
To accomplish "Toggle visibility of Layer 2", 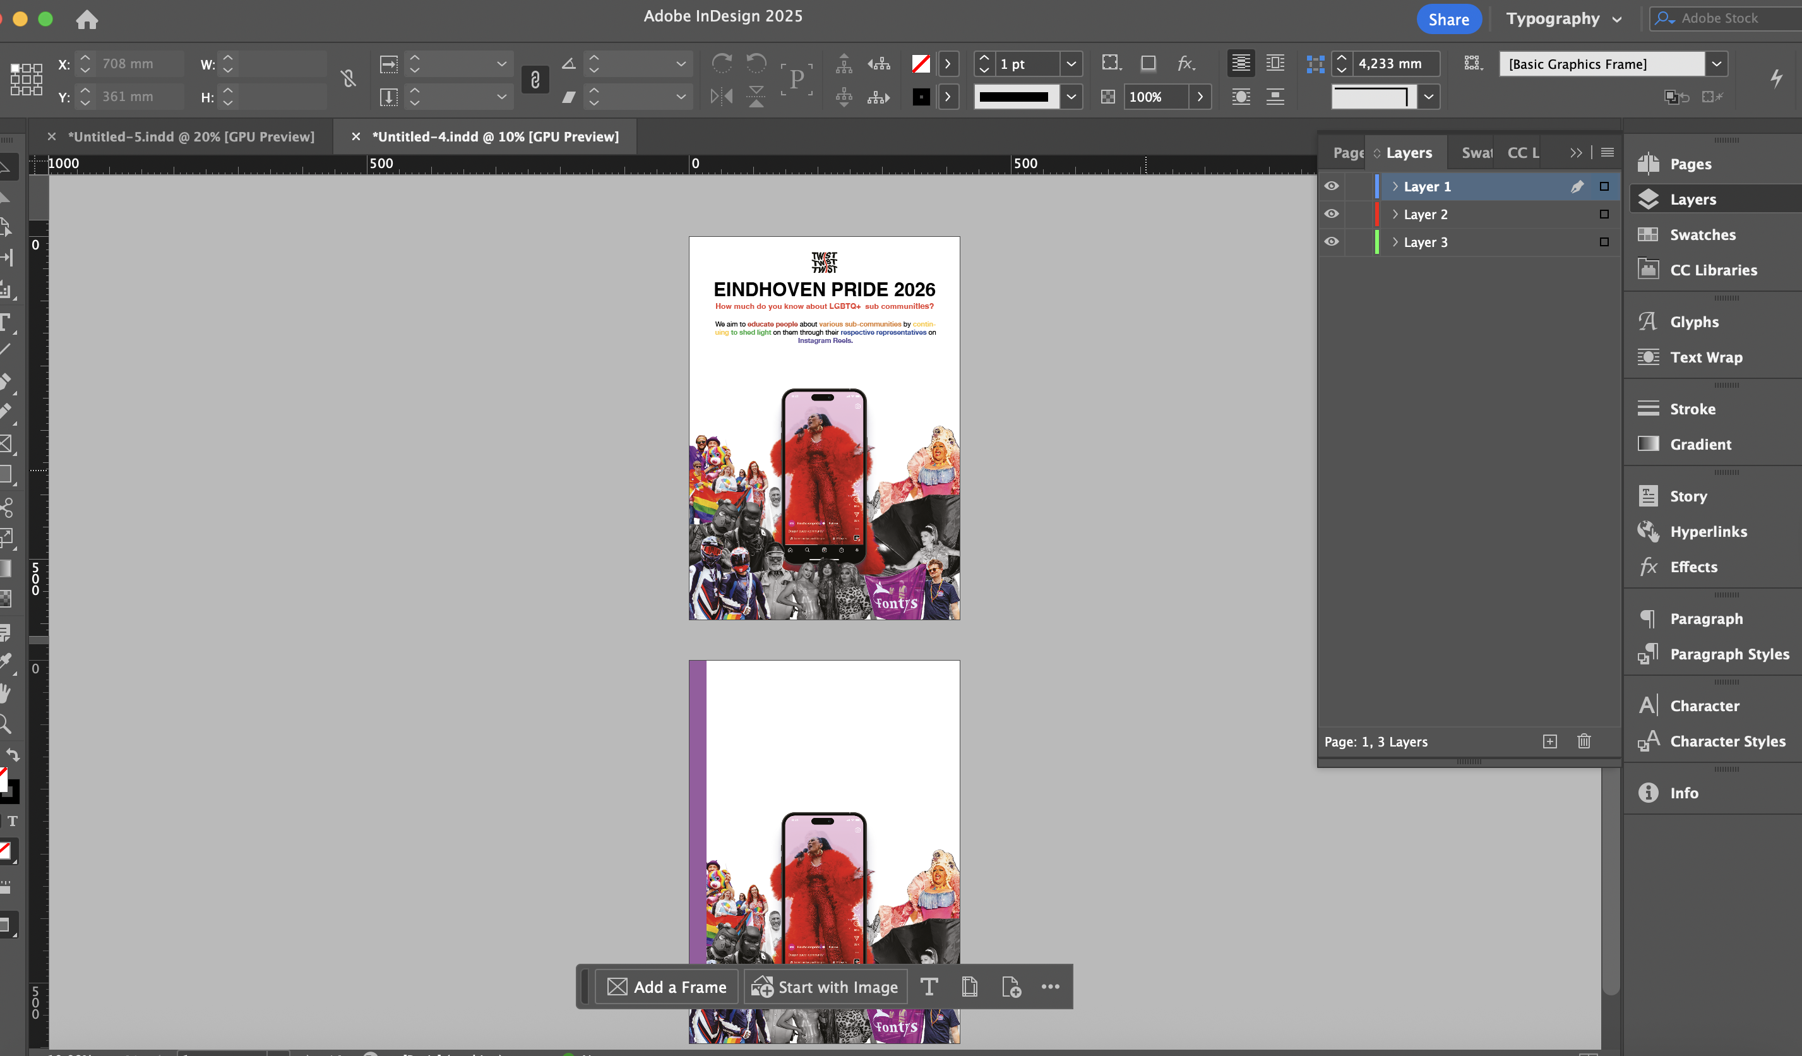I will click(1332, 214).
